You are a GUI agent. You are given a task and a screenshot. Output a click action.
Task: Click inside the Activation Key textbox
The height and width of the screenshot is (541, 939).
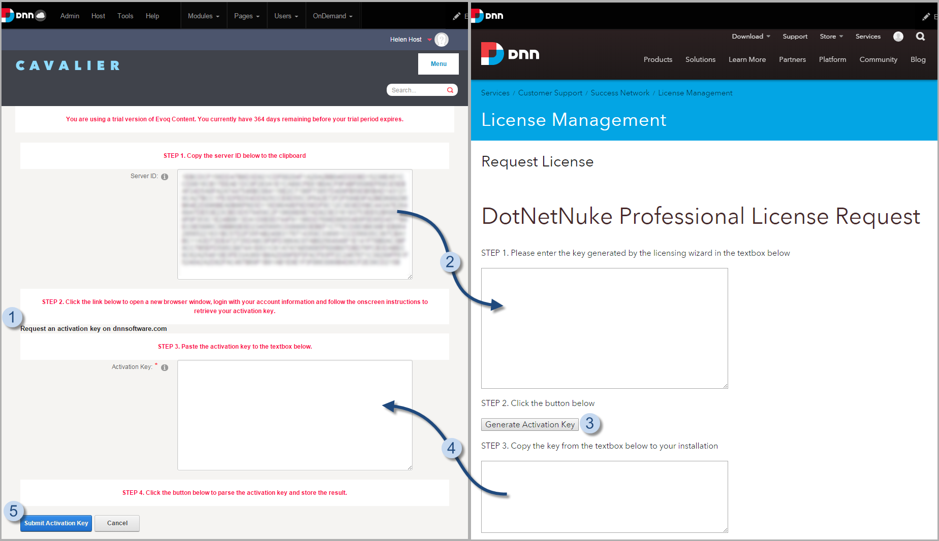[295, 415]
